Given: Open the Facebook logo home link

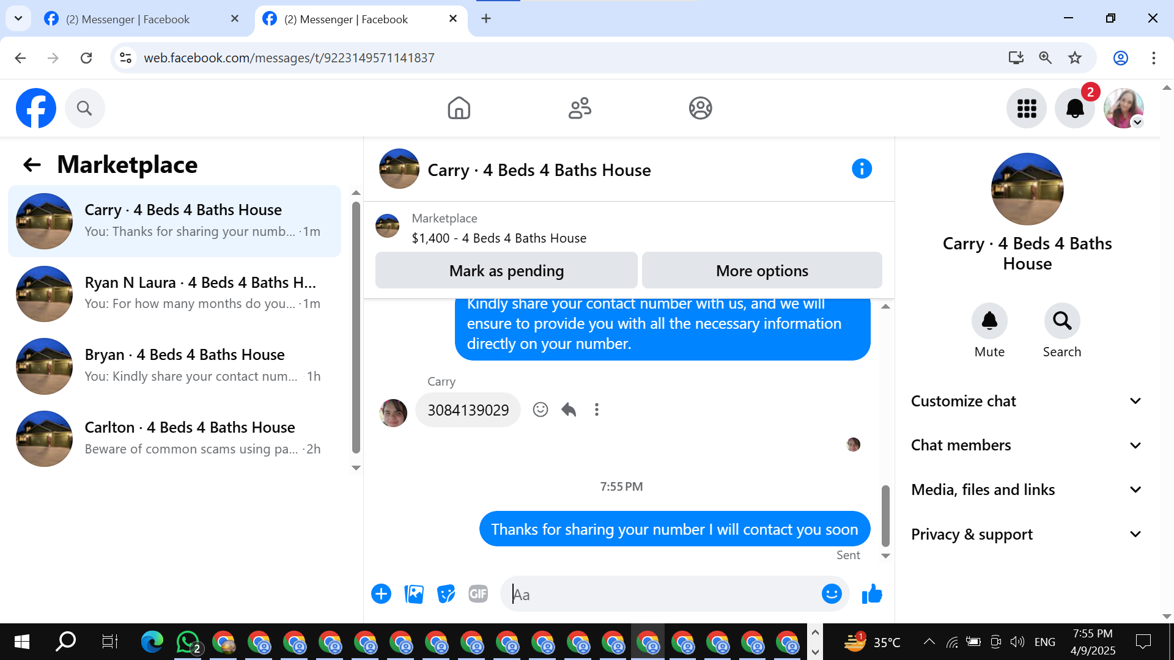Looking at the screenshot, I should point(36,108).
